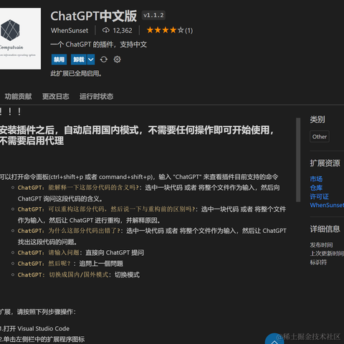The height and width of the screenshot is (344, 344).
Task: Open the 市场 marketplace link
Action: 316,179
